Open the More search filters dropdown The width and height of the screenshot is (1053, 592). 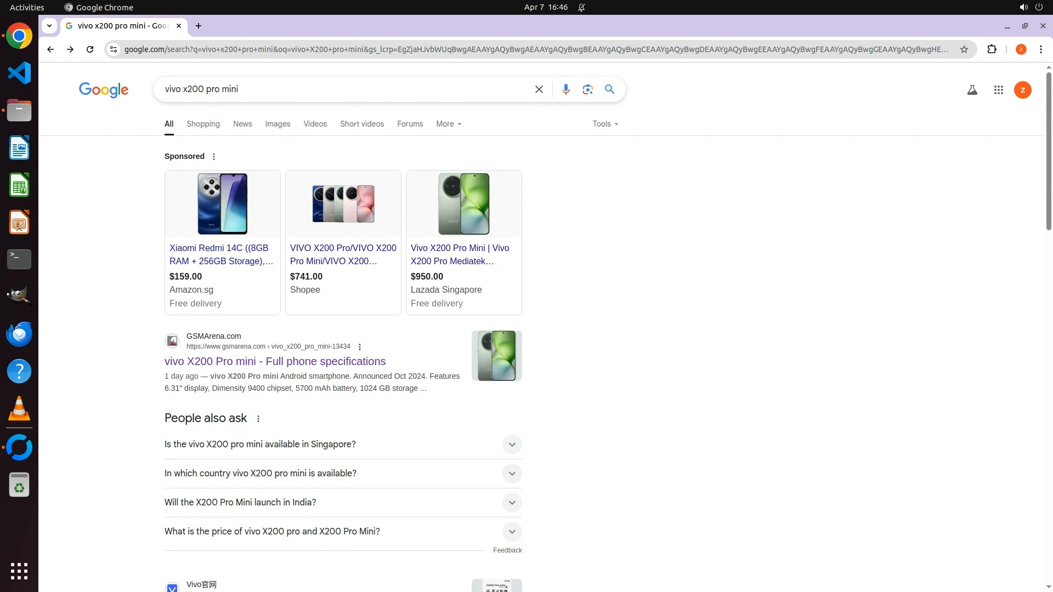click(448, 124)
